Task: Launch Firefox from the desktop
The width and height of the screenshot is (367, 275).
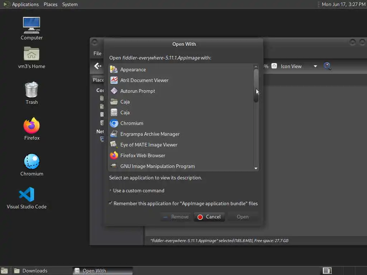Action: click(32, 129)
